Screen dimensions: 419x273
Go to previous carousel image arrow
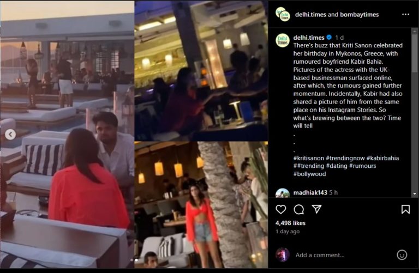click(x=10, y=135)
